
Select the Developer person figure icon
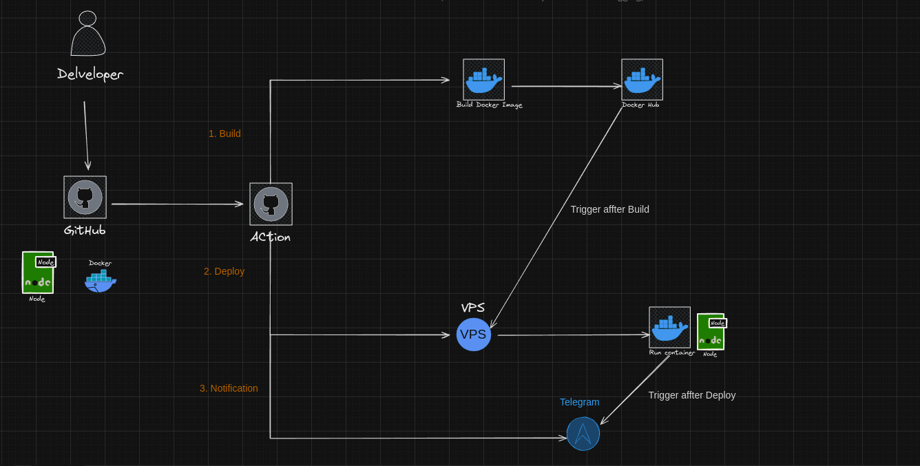88,33
